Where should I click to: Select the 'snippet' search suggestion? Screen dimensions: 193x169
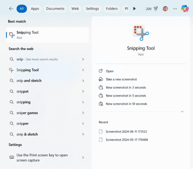pos(48,91)
